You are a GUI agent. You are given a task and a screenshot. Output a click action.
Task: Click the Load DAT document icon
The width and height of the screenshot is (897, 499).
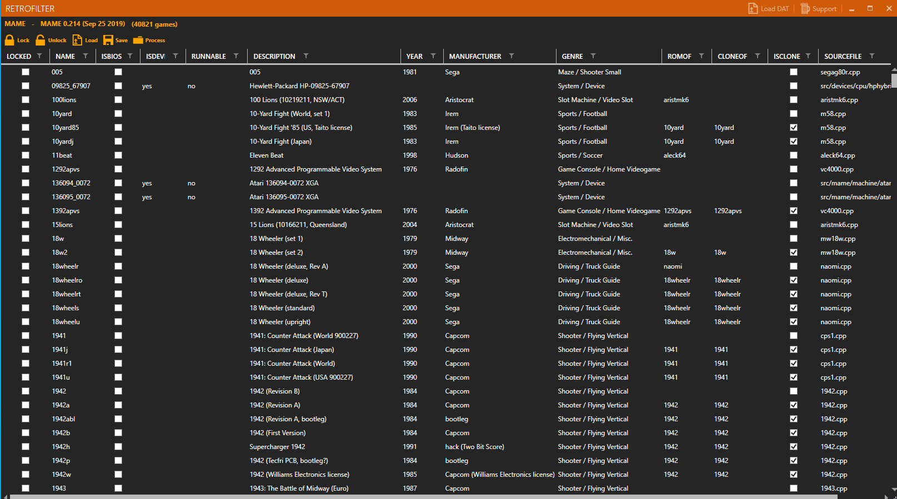[x=753, y=8]
